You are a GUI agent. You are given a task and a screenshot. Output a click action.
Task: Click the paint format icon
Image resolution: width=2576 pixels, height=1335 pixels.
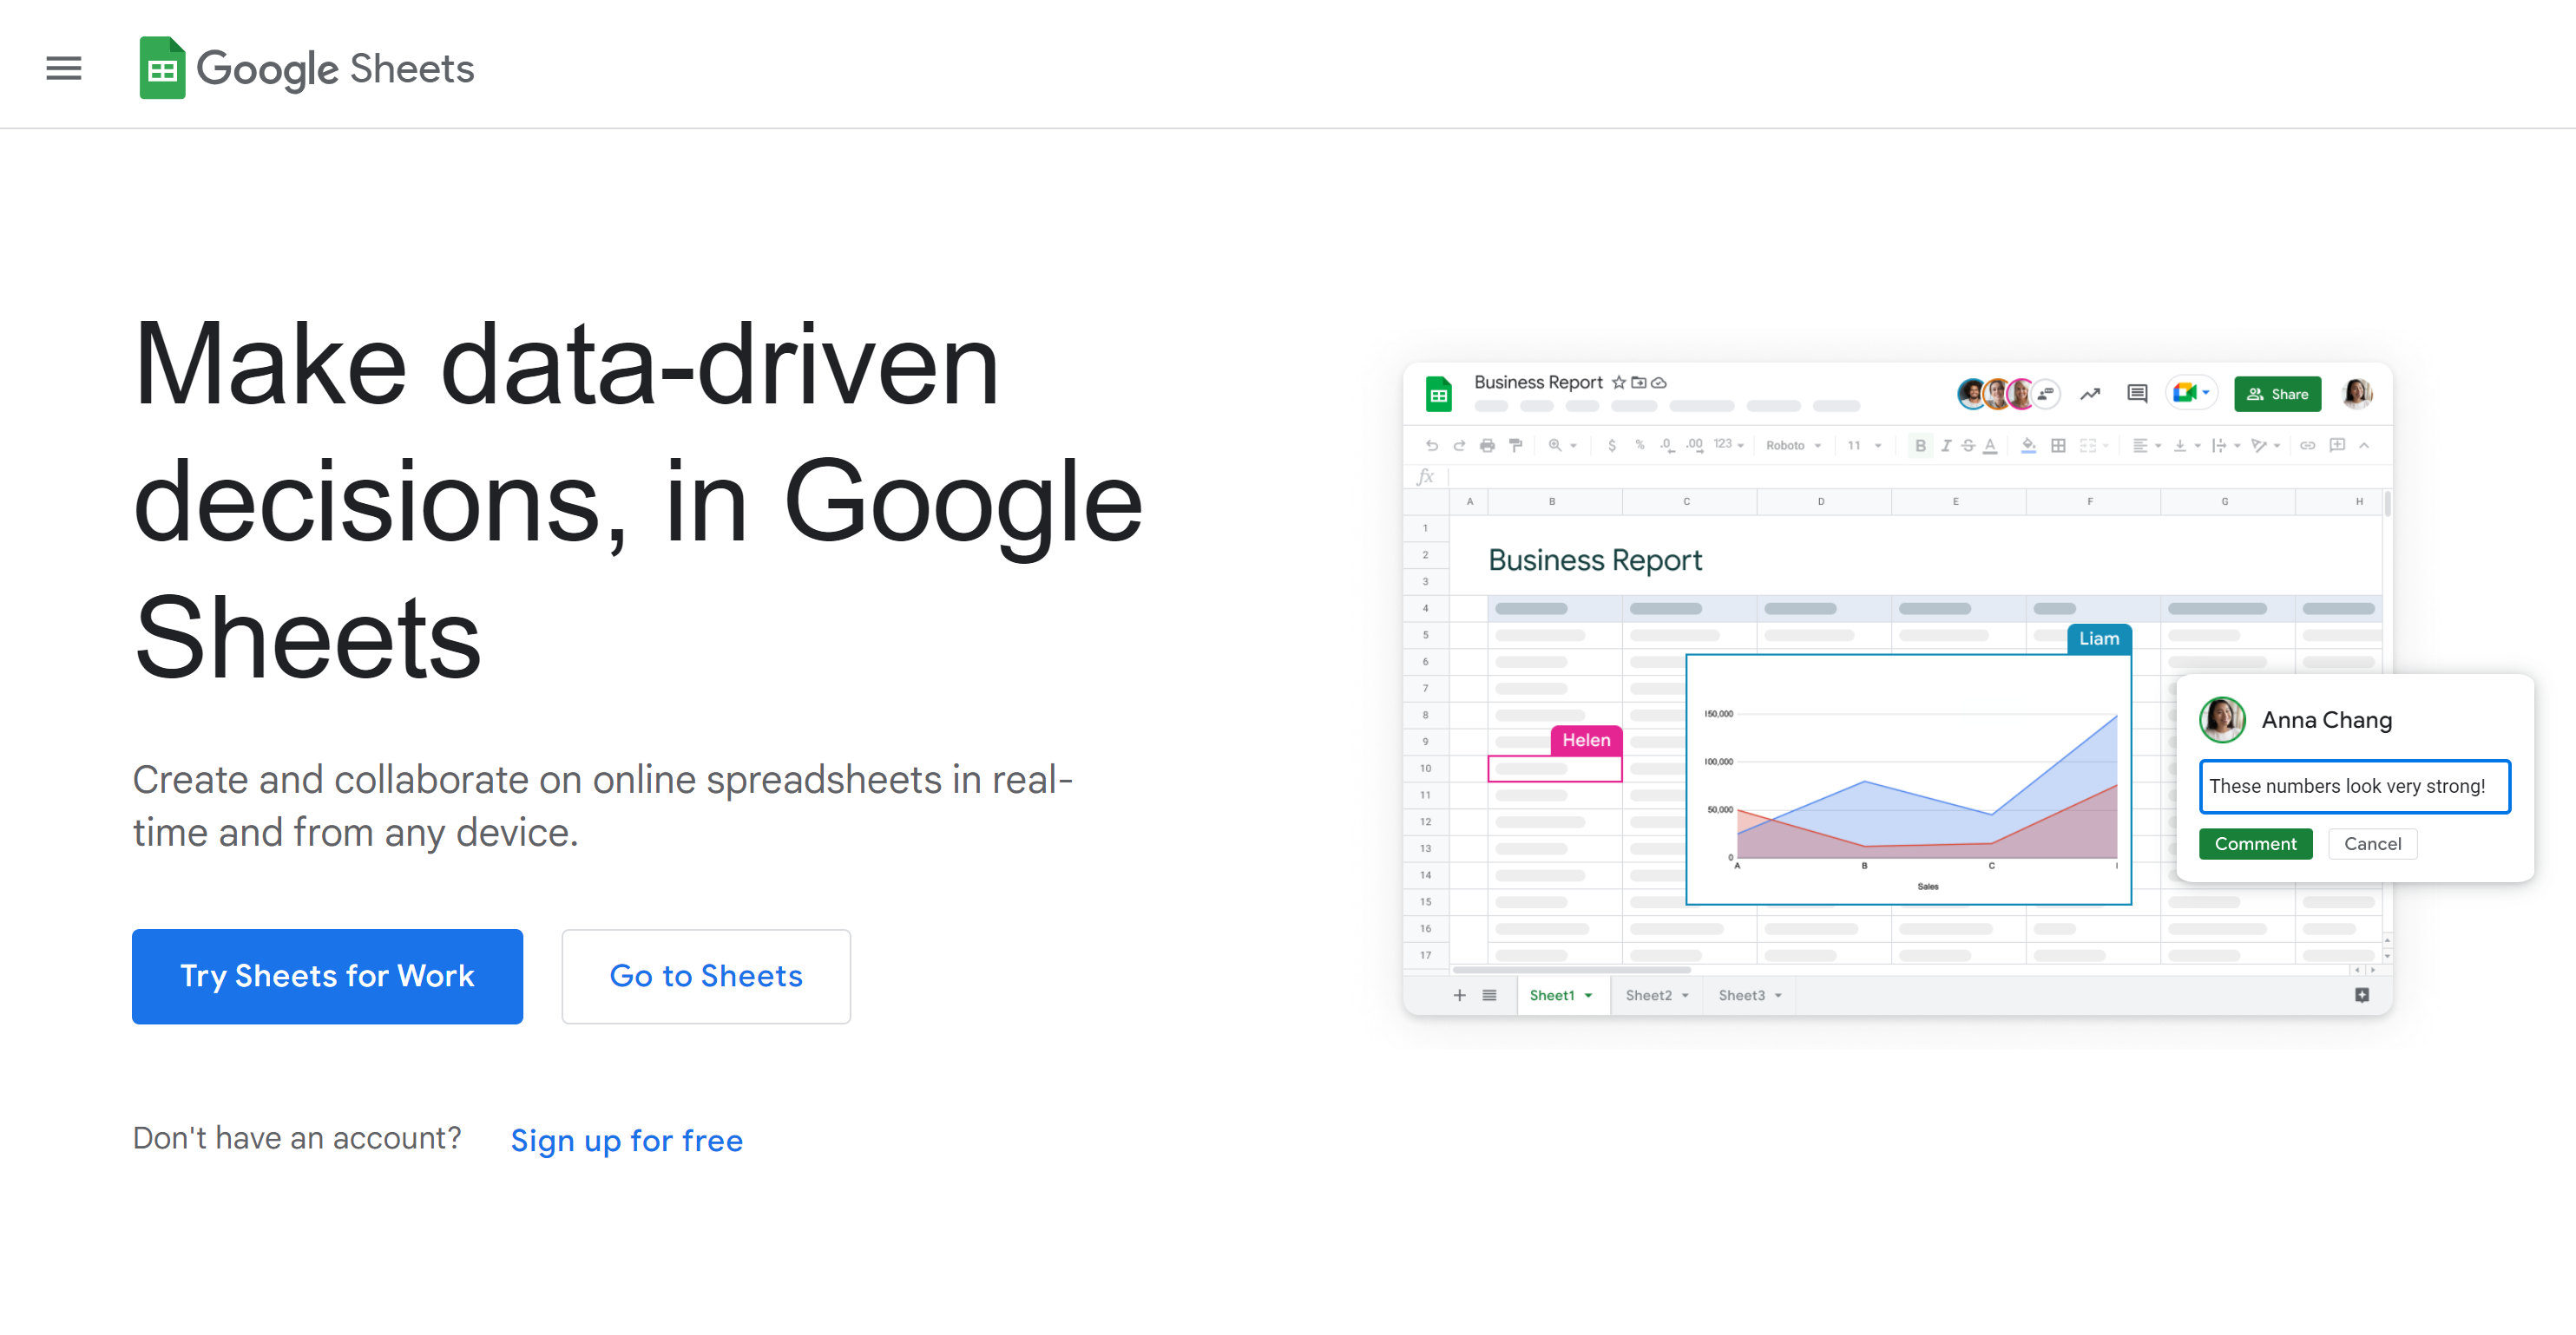[1516, 446]
